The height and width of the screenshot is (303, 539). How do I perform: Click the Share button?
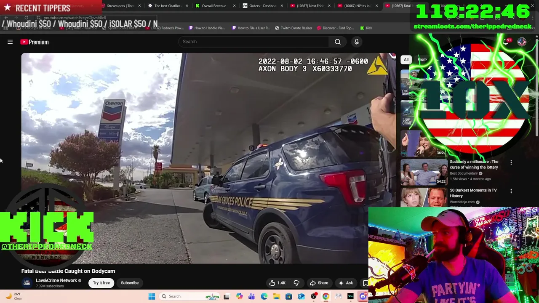click(x=319, y=283)
